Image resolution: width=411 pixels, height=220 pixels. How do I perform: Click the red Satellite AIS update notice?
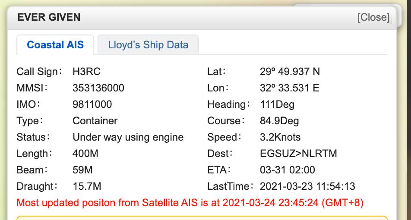[190, 202]
